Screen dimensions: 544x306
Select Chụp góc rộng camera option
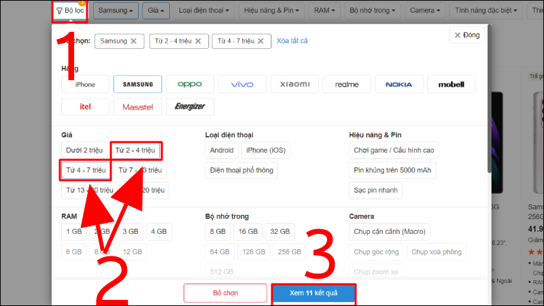(x=376, y=252)
